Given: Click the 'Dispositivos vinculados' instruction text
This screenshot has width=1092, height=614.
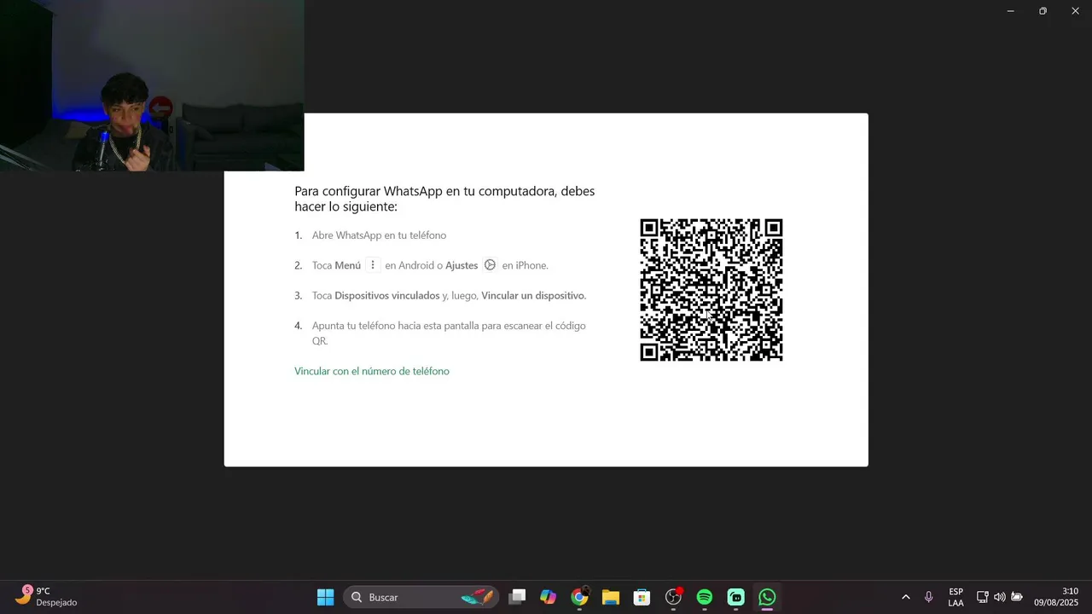Looking at the screenshot, I should (x=387, y=296).
